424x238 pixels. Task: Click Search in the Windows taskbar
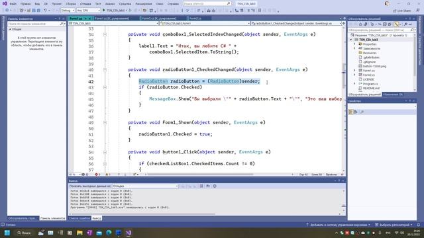[x=24, y=233]
